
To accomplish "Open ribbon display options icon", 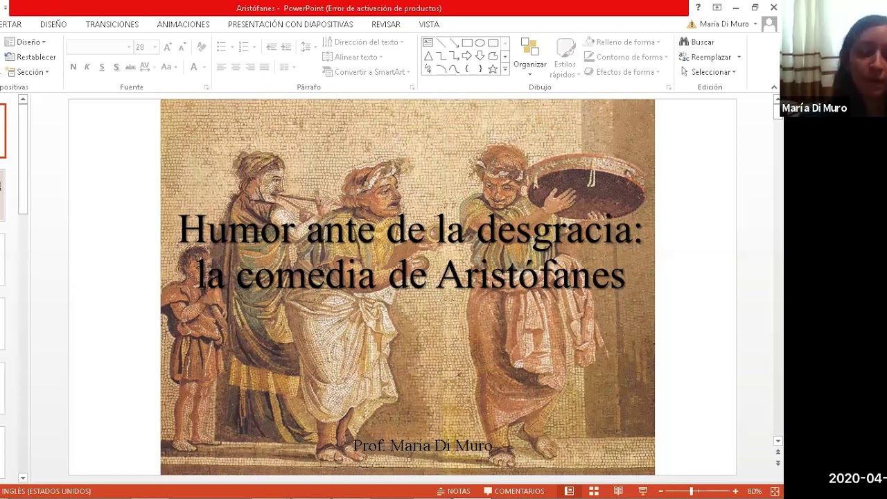I will point(717,8).
